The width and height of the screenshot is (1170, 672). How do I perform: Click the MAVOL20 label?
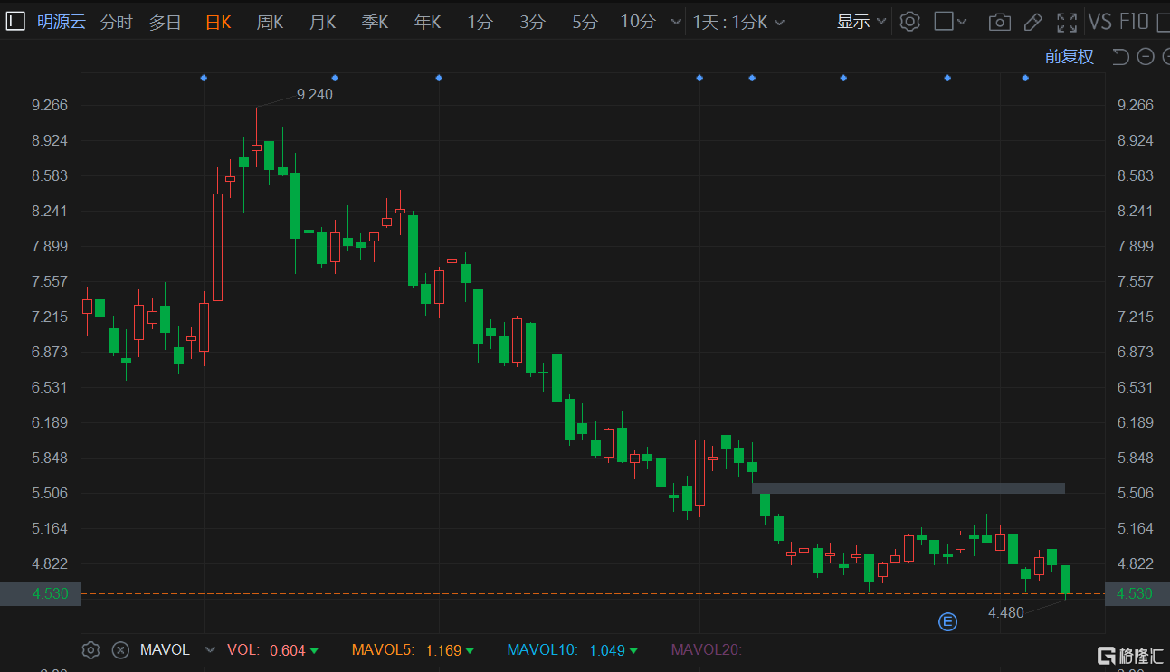click(706, 649)
